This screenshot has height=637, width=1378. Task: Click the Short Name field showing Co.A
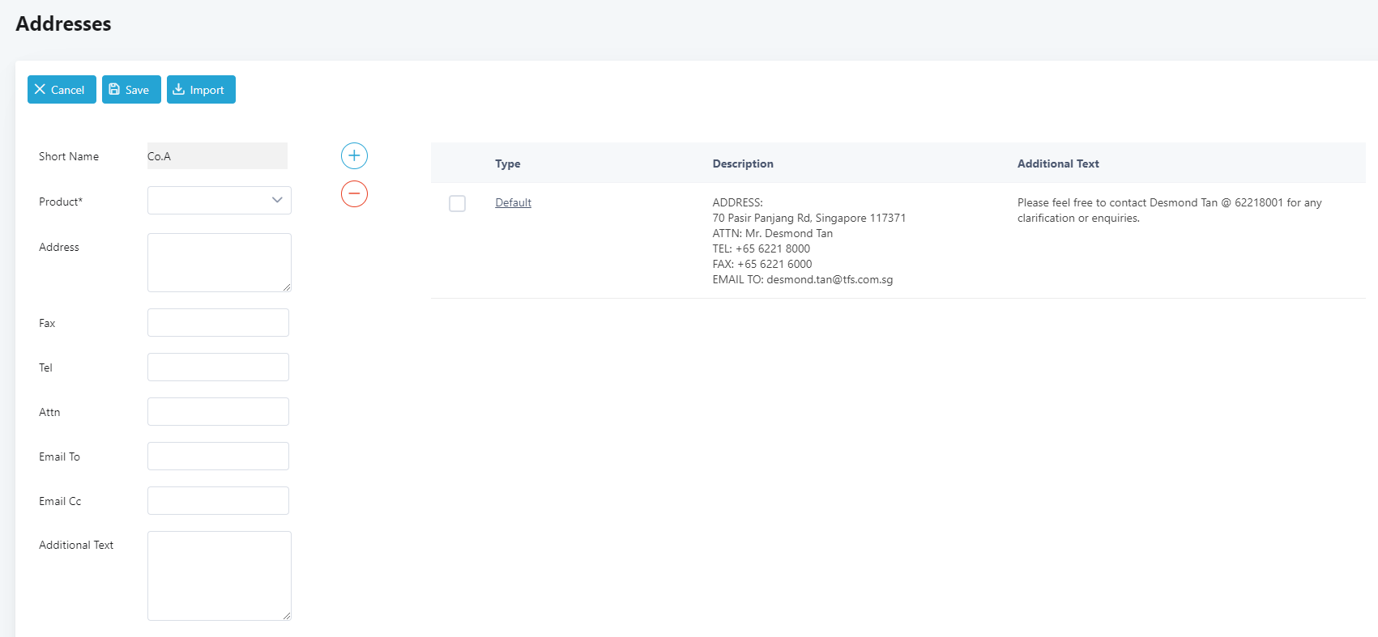coord(217,156)
